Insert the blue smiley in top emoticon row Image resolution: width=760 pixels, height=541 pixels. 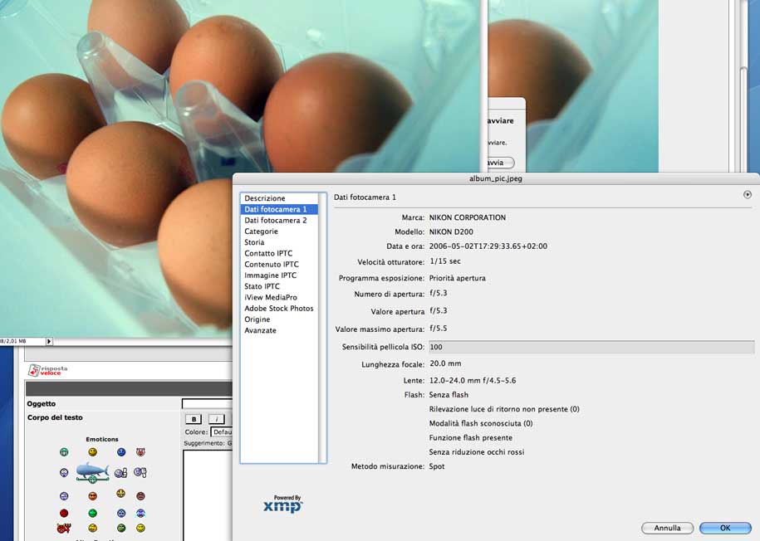click(x=121, y=452)
